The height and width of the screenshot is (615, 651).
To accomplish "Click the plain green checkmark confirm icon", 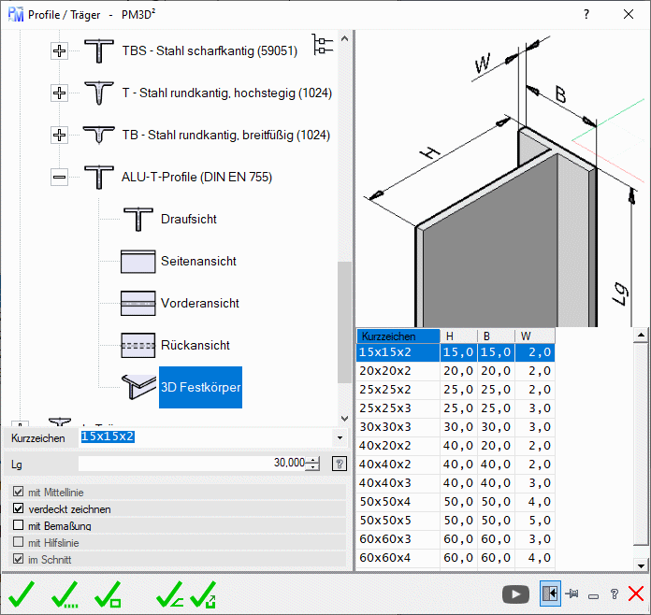I will [21, 593].
